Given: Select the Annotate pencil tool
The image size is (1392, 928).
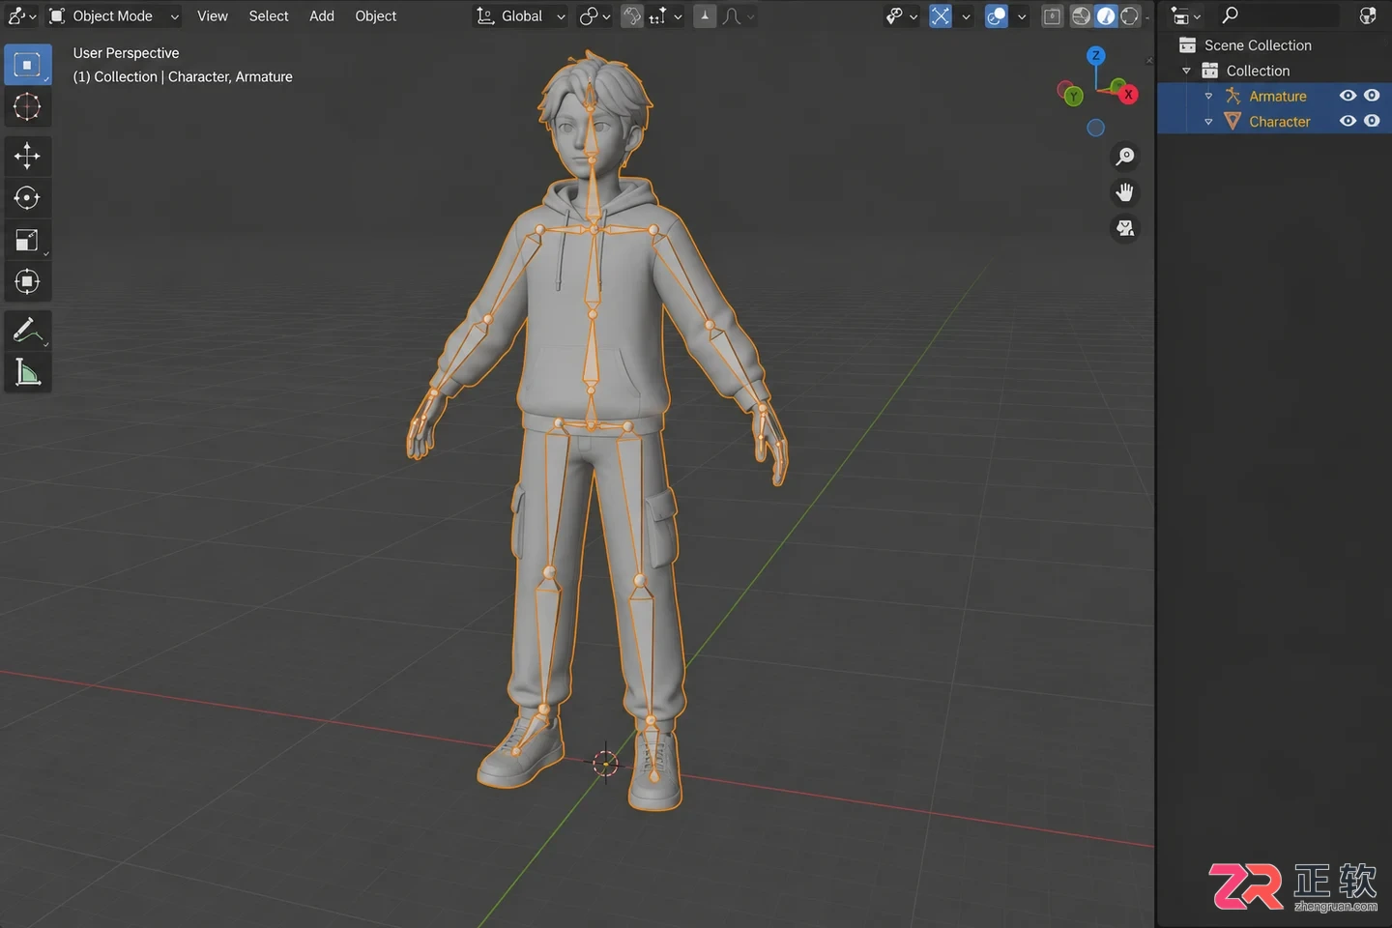Looking at the screenshot, I should [x=27, y=331].
